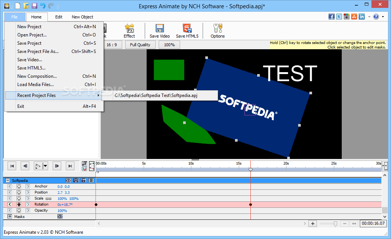The width and height of the screenshot is (391, 239).
Task: Toggle the spiral icon on Softpedia layer
Action: [x=91, y=180]
